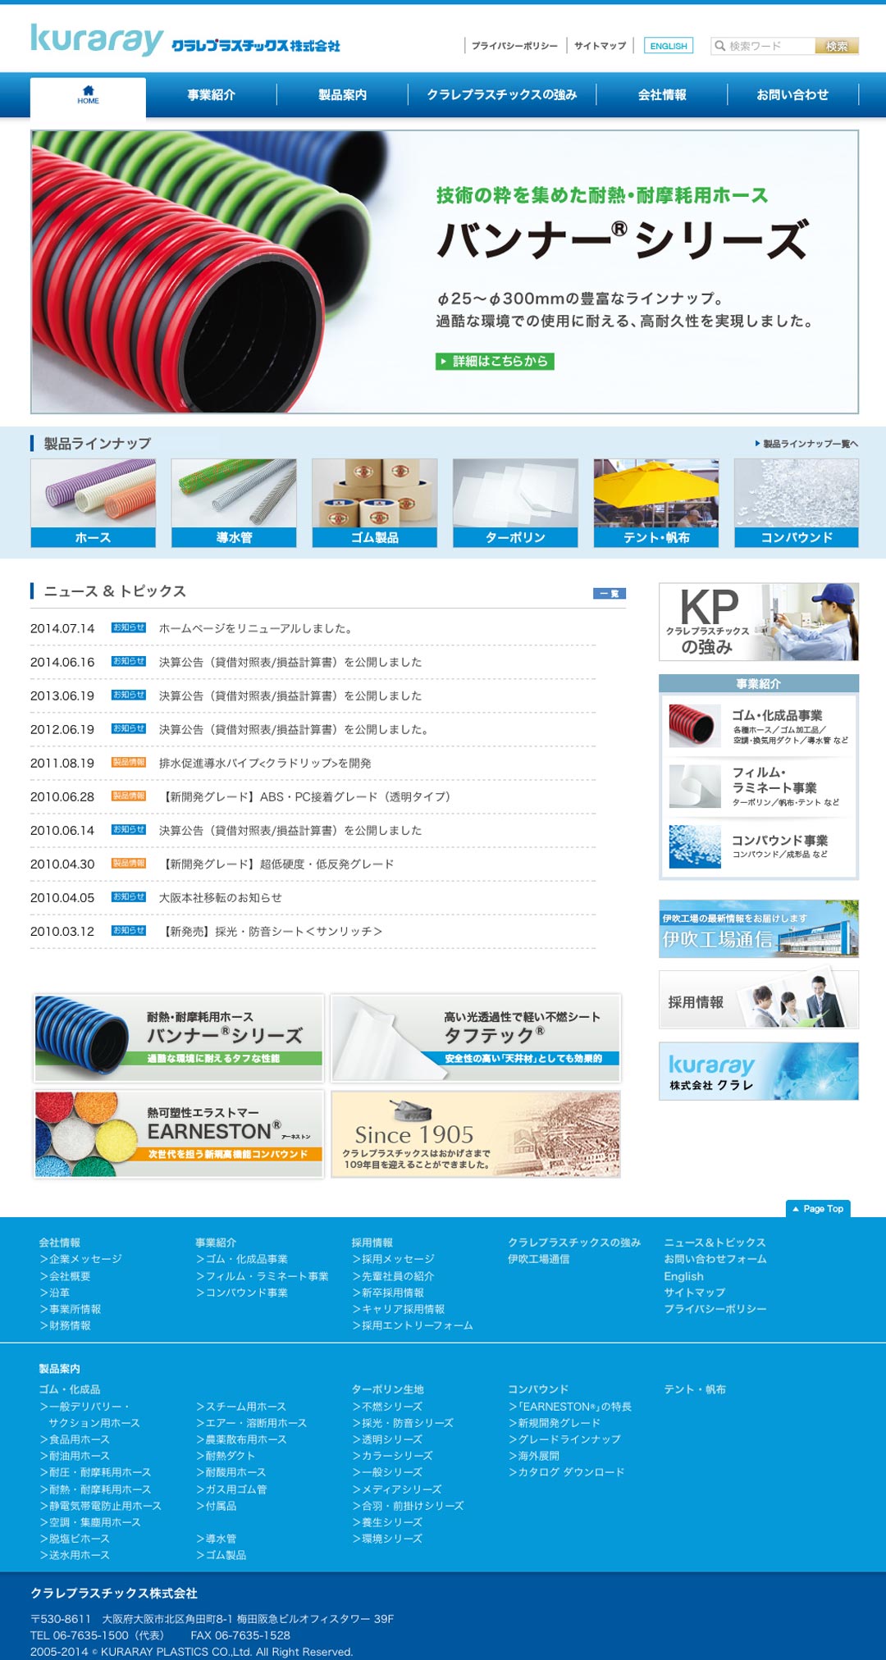Screen dimensions: 886x1660
Task: Open ゴム・化成品事業 in the sidebar
Action: (x=778, y=715)
